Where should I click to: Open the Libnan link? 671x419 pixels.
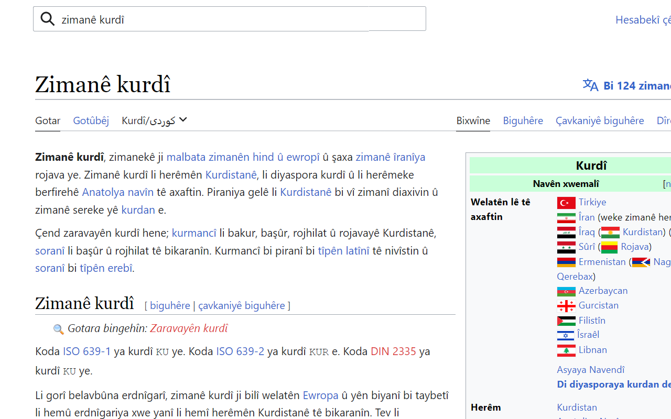[593, 349]
